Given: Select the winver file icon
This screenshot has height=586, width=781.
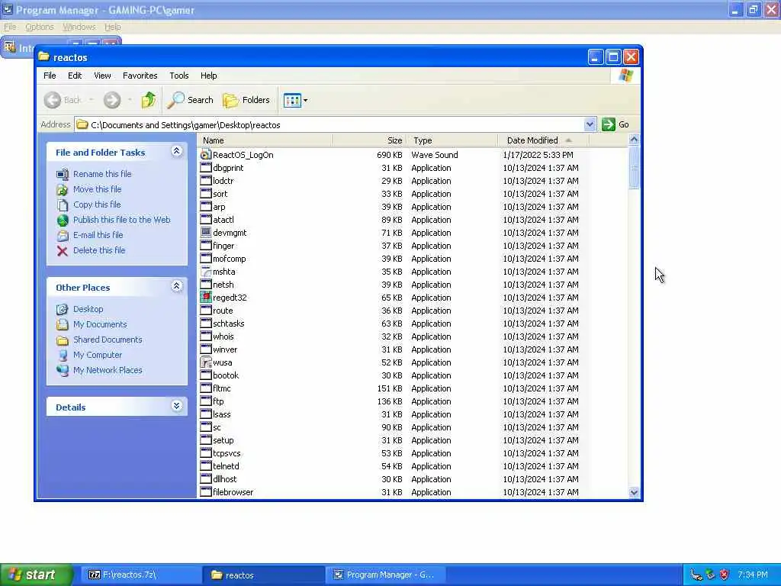Looking at the screenshot, I should pos(206,349).
